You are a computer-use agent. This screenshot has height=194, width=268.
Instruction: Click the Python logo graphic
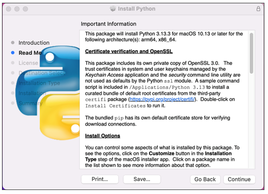pos(47,93)
